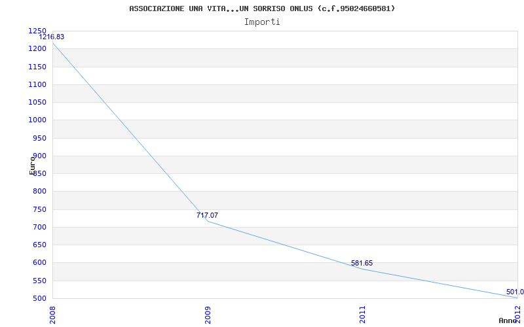Click the partially cut-off 501.0 data label
The image size is (524, 327).
tap(515, 292)
